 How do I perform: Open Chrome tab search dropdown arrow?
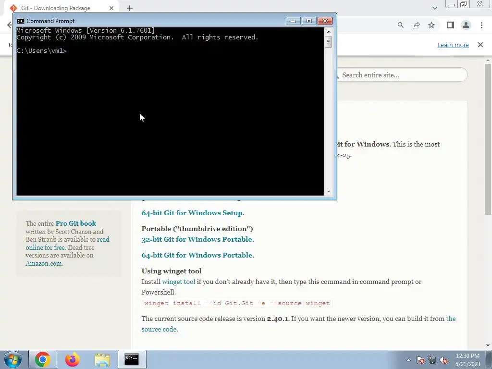point(434,8)
